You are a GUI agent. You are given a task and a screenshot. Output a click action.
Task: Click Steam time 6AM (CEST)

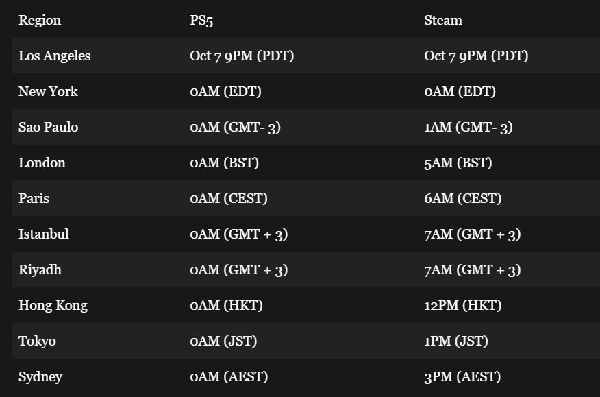tap(462, 199)
